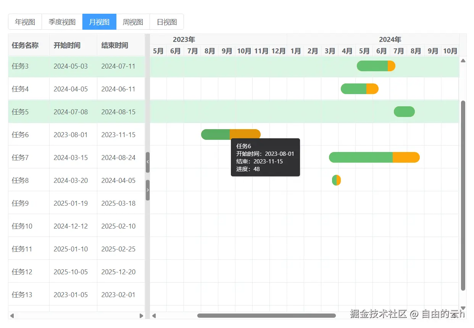Click start date 2024-07-08

tap(71, 112)
